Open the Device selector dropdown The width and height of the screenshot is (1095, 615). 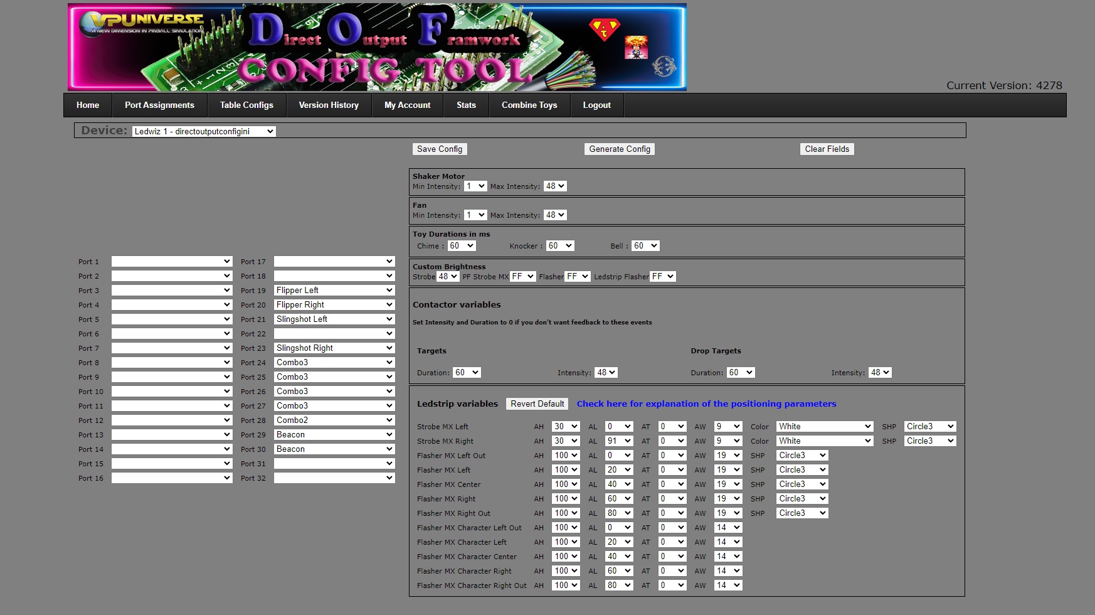tap(203, 131)
